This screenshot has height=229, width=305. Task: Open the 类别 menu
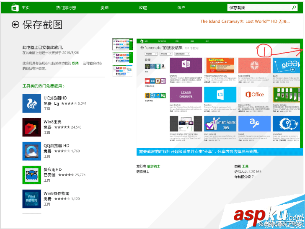(x=104, y=8)
